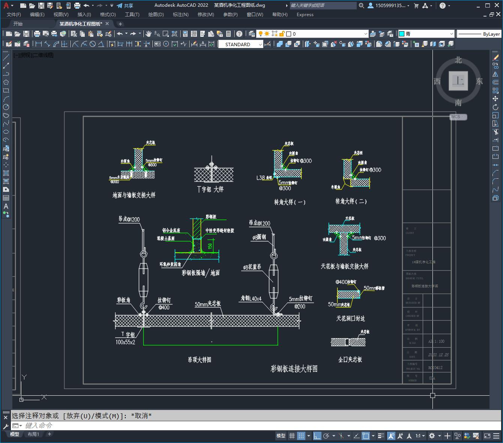Open the Quick Access Toolbar customize dropdown
Viewport: 503px width, 443px height.
[112, 6]
